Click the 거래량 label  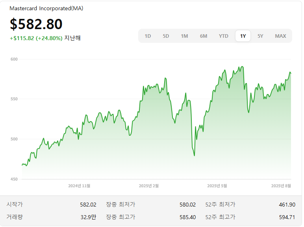(x=15, y=217)
